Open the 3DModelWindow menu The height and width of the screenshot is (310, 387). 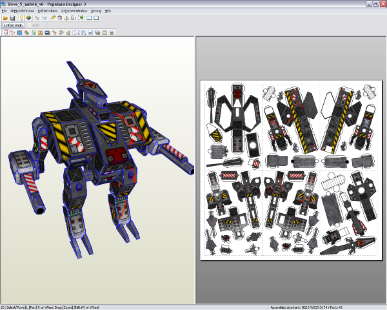[x=22, y=11]
